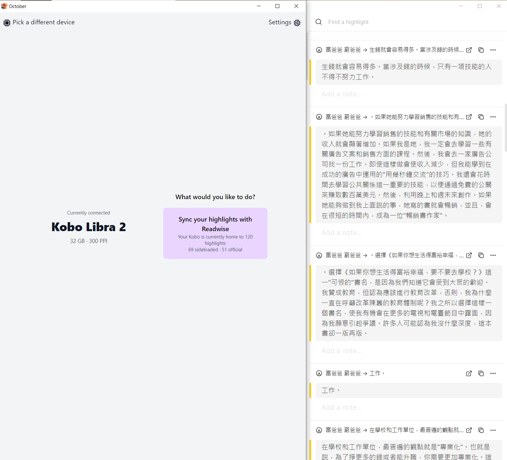The height and width of the screenshot is (460, 507).
Task: Add a note under the 工作 highlight
Action: (x=342, y=408)
